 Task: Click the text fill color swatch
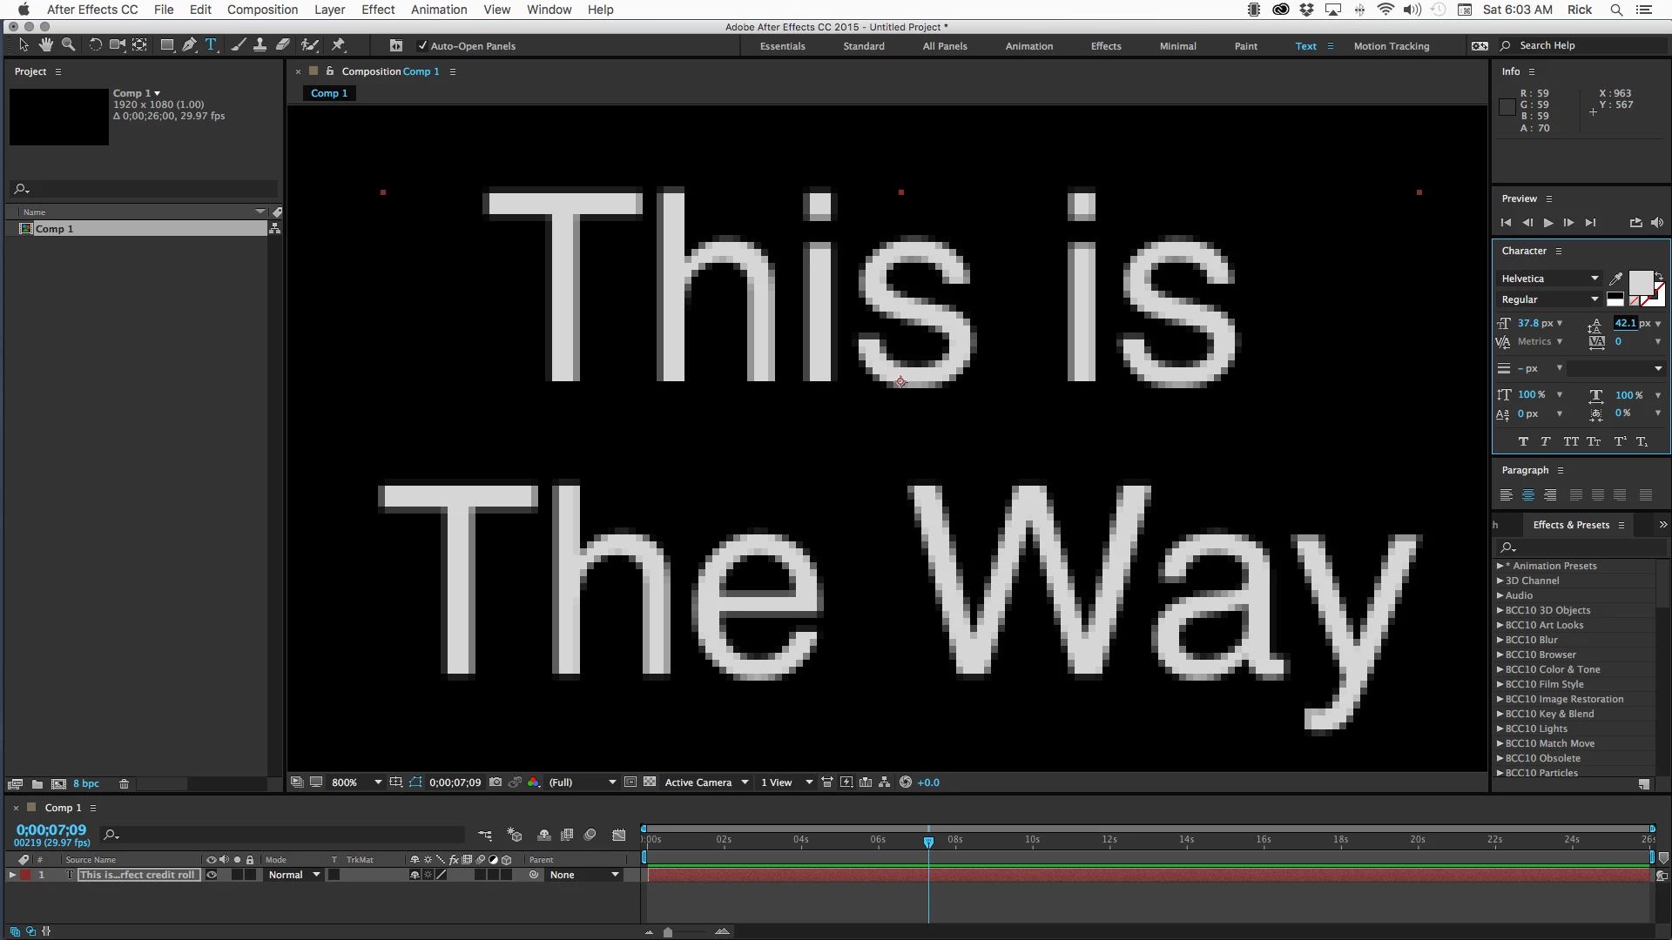point(1641,282)
